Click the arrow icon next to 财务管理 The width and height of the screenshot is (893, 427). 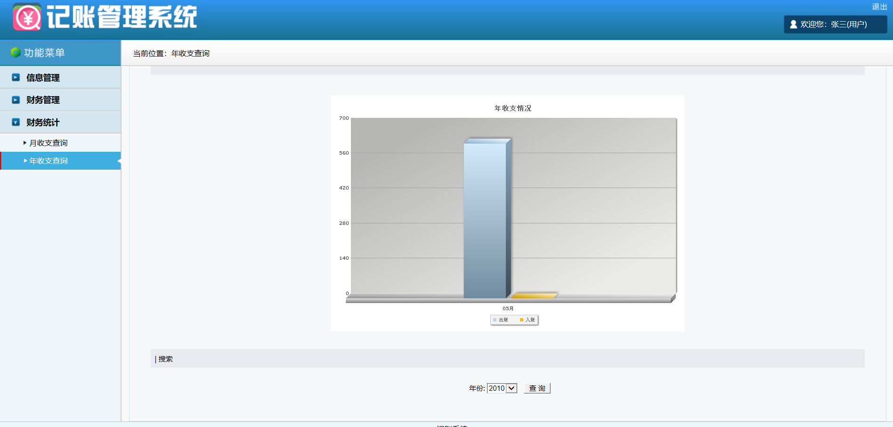[x=16, y=100]
